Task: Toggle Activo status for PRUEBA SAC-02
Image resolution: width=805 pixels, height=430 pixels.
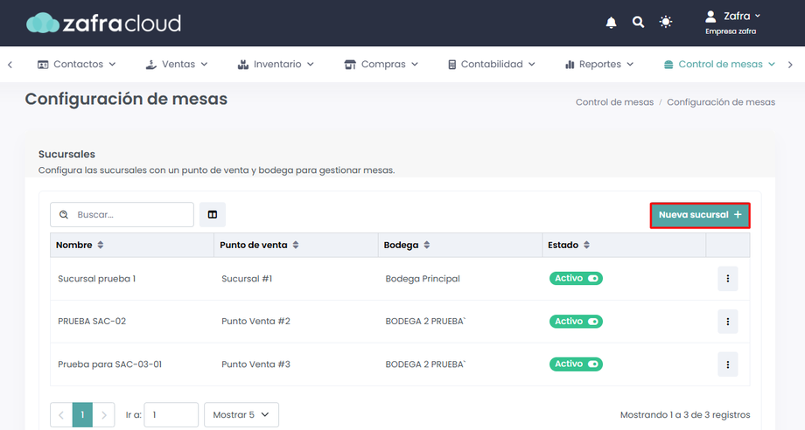Action: 576,322
